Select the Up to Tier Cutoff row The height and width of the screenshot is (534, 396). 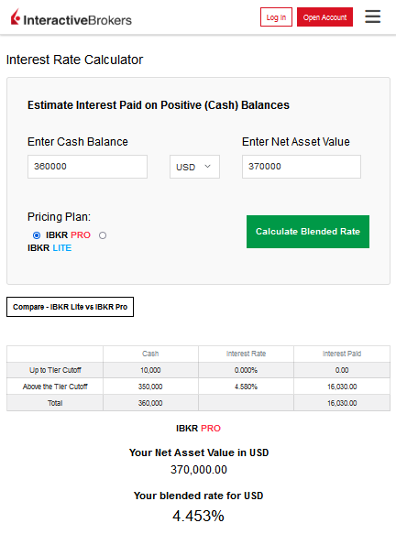coord(198,370)
